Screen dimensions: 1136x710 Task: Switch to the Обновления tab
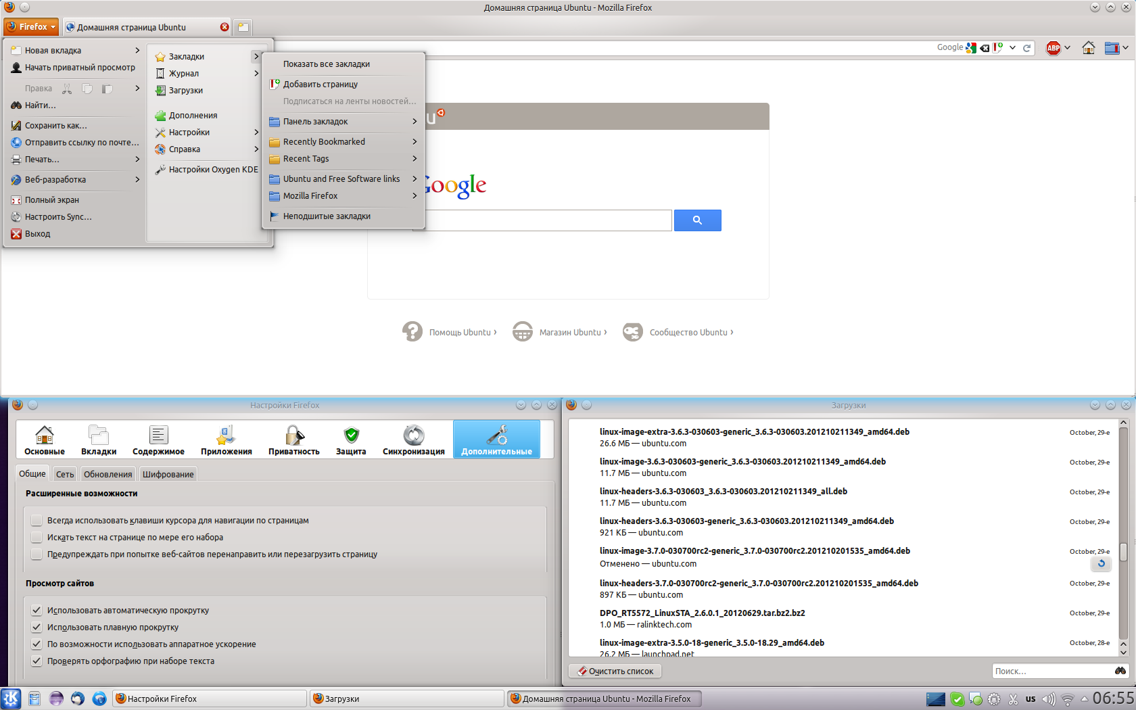[x=108, y=474]
